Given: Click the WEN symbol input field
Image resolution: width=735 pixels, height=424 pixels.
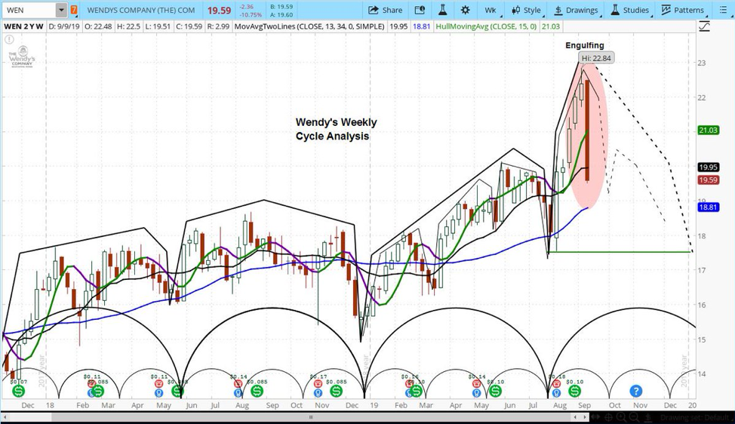Looking at the screenshot, I should [x=29, y=10].
